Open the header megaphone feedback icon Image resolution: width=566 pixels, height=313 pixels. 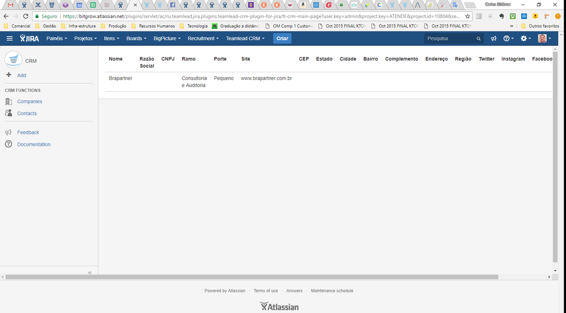click(x=493, y=38)
